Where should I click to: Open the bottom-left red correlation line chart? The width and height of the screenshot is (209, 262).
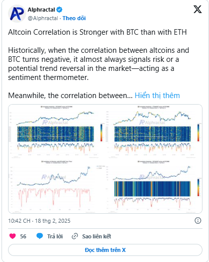(57, 186)
